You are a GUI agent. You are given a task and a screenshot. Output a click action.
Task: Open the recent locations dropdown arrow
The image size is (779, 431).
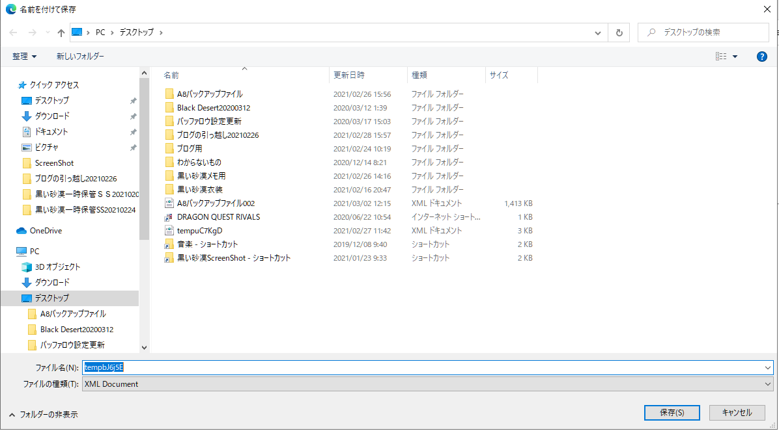click(x=48, y=33)
